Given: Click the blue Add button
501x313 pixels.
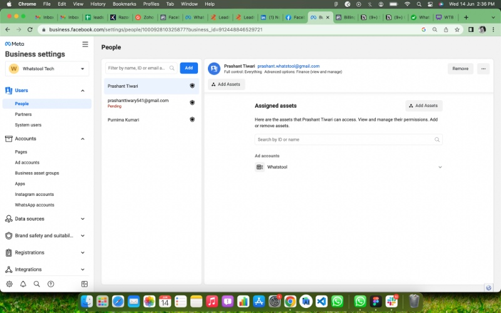Looking at the screenshot, I should [189, 68].
